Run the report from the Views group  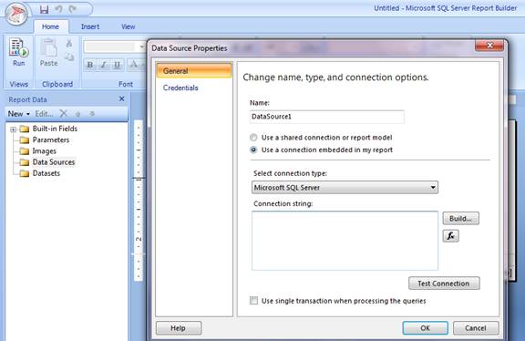point(19,52)
